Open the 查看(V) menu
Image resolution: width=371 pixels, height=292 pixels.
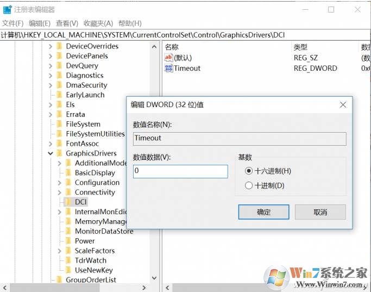(x=67, y=23)
